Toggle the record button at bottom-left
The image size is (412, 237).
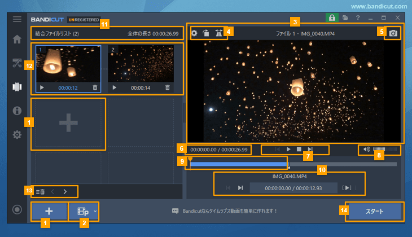pos(17,210)
